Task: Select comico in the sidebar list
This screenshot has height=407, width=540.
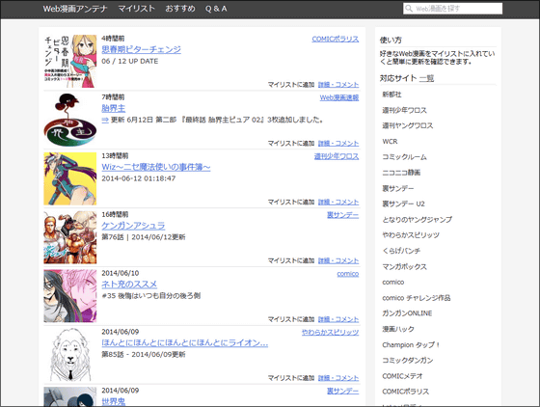Action: [393, 282]
